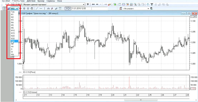
Task: Select the trend line drawing tool
Action: (x=37, y=8)
